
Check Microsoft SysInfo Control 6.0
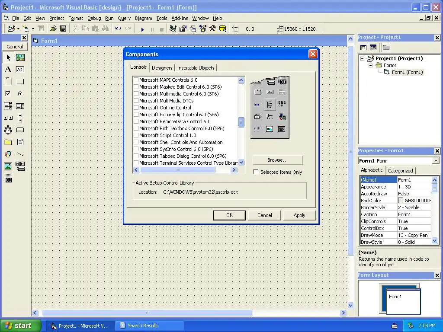point(136,149)
